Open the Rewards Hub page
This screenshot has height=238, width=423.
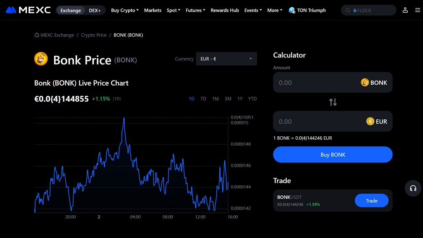[x=225, y=10]
